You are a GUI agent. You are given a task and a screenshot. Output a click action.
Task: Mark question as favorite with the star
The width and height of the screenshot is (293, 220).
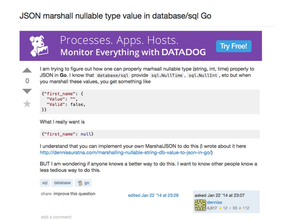(x=27, y=104)
